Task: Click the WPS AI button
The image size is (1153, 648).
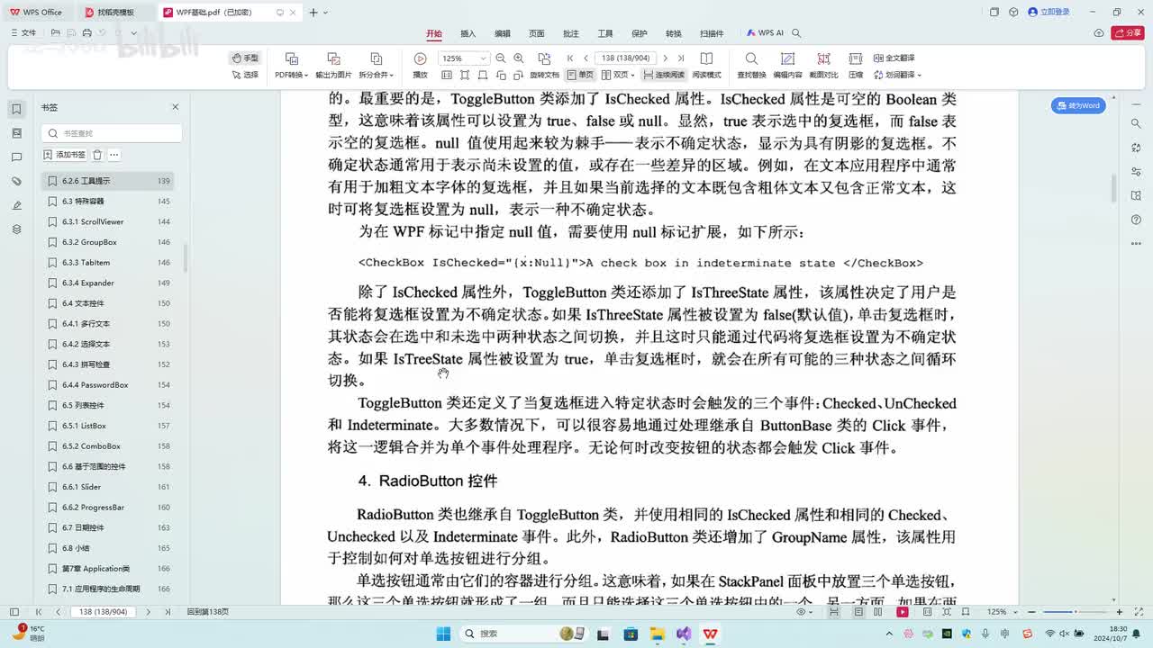Action: pyautogui.click(x=765, y=33)
